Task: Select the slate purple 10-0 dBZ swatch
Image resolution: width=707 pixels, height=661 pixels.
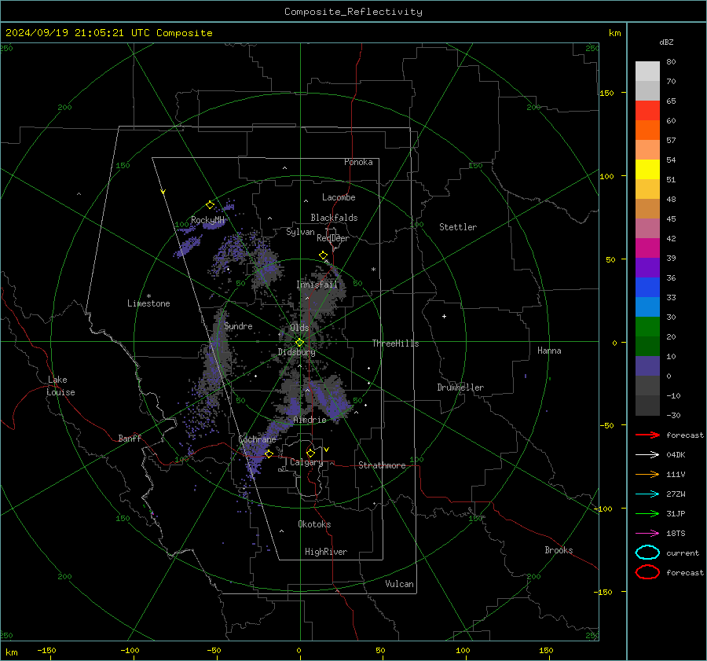Action: point(647,366)
